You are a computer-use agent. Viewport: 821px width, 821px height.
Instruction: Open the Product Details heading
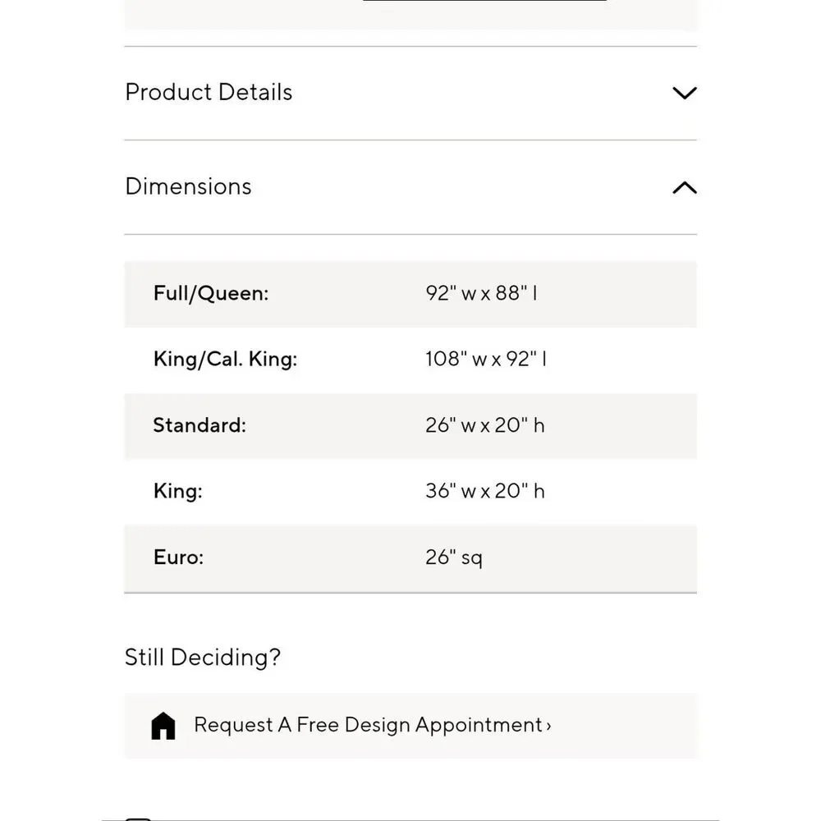click(x=209, y=92)
